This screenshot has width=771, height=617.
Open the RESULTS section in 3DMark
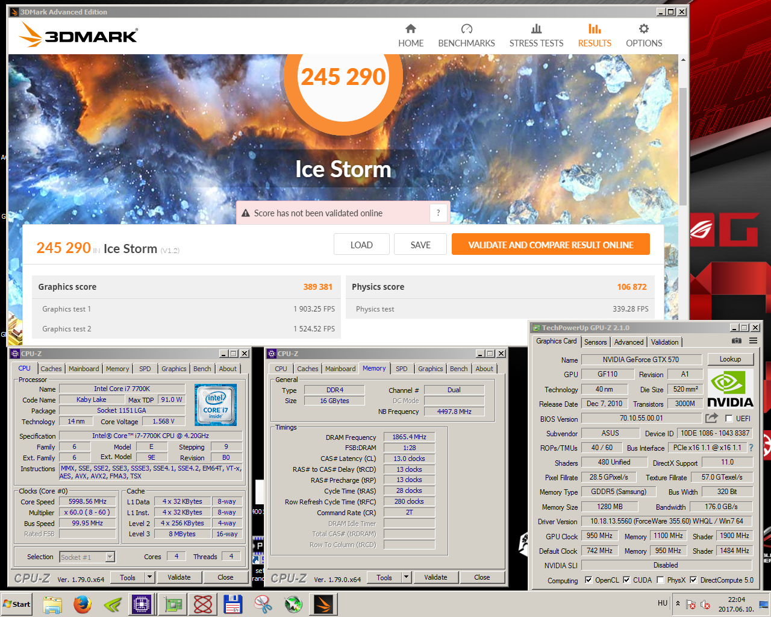(595, 36)
